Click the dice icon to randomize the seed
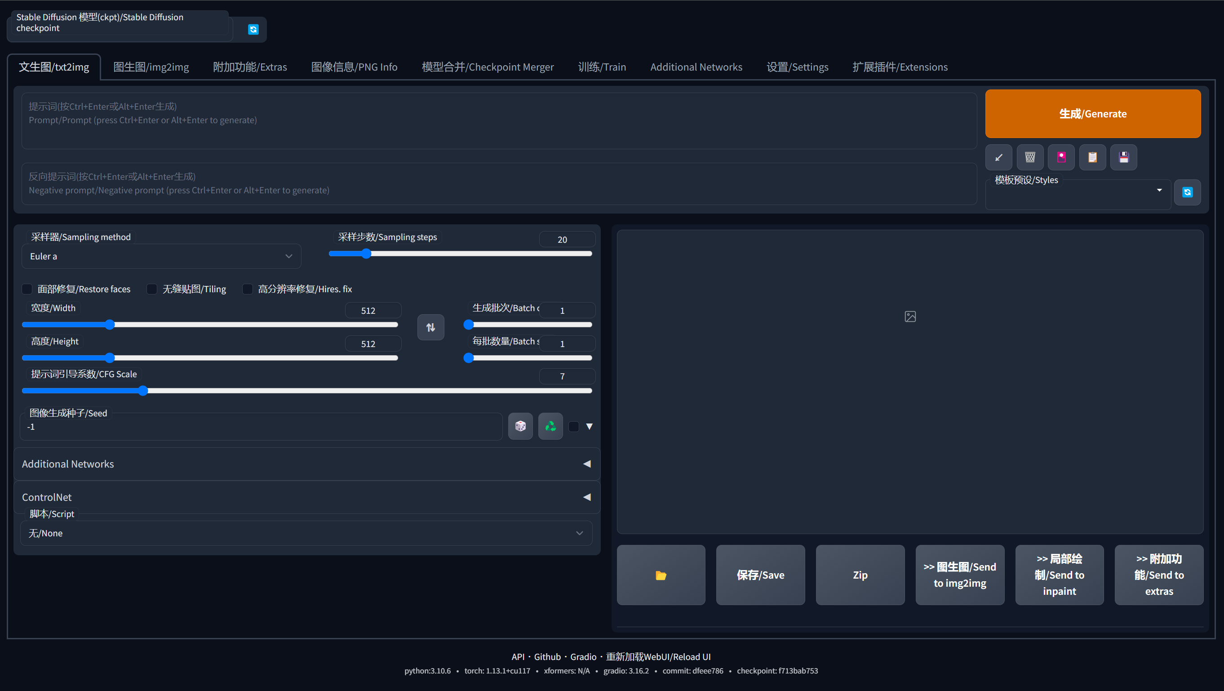 [520, 426]
